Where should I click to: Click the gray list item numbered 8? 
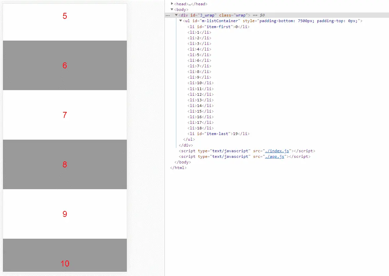coord(65,164)
